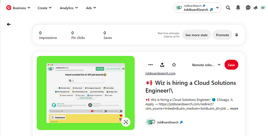Open profile avatar in top right
The width and height of the screenshot is (268, 136).
click(x=263, y=8)
